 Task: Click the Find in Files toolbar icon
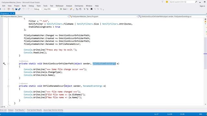point(71,9)
